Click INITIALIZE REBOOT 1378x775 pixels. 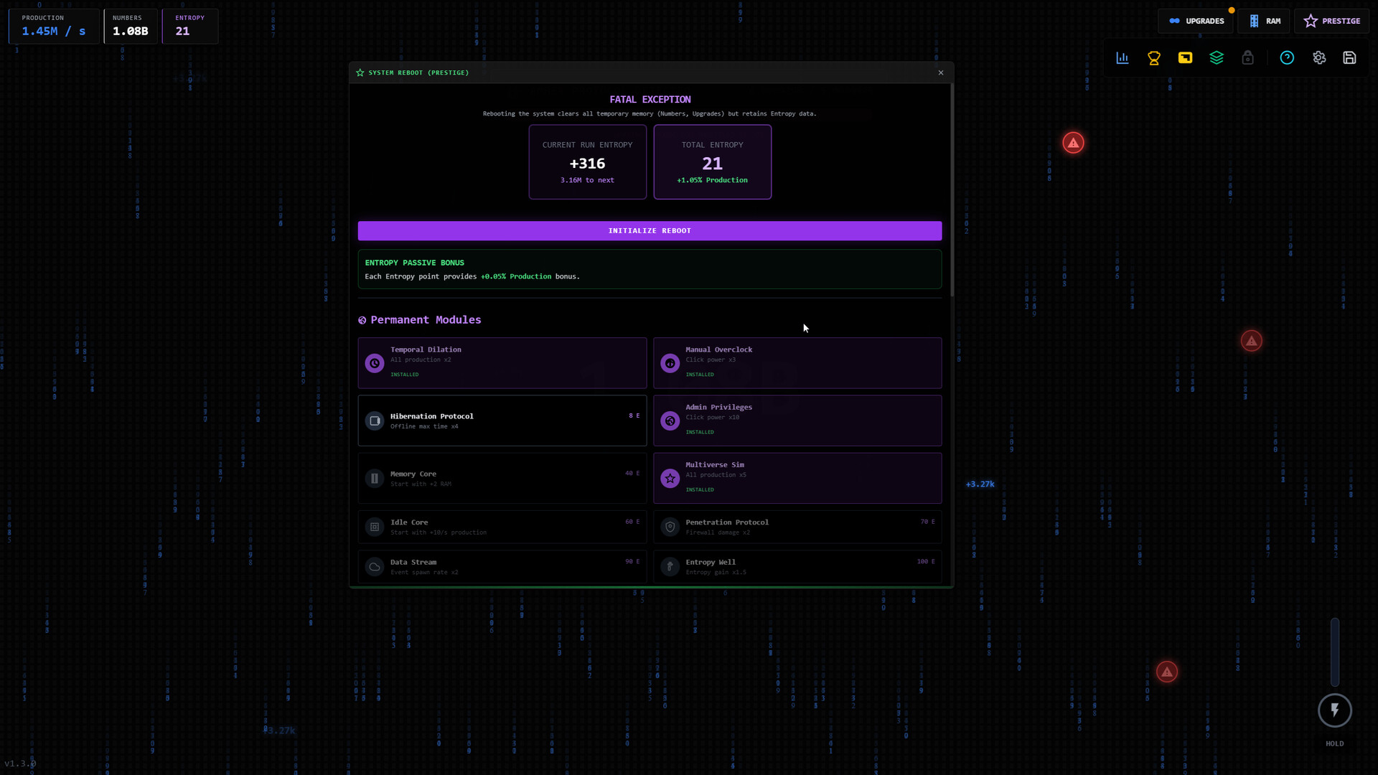pyautogui.click(x=650, y=230)
